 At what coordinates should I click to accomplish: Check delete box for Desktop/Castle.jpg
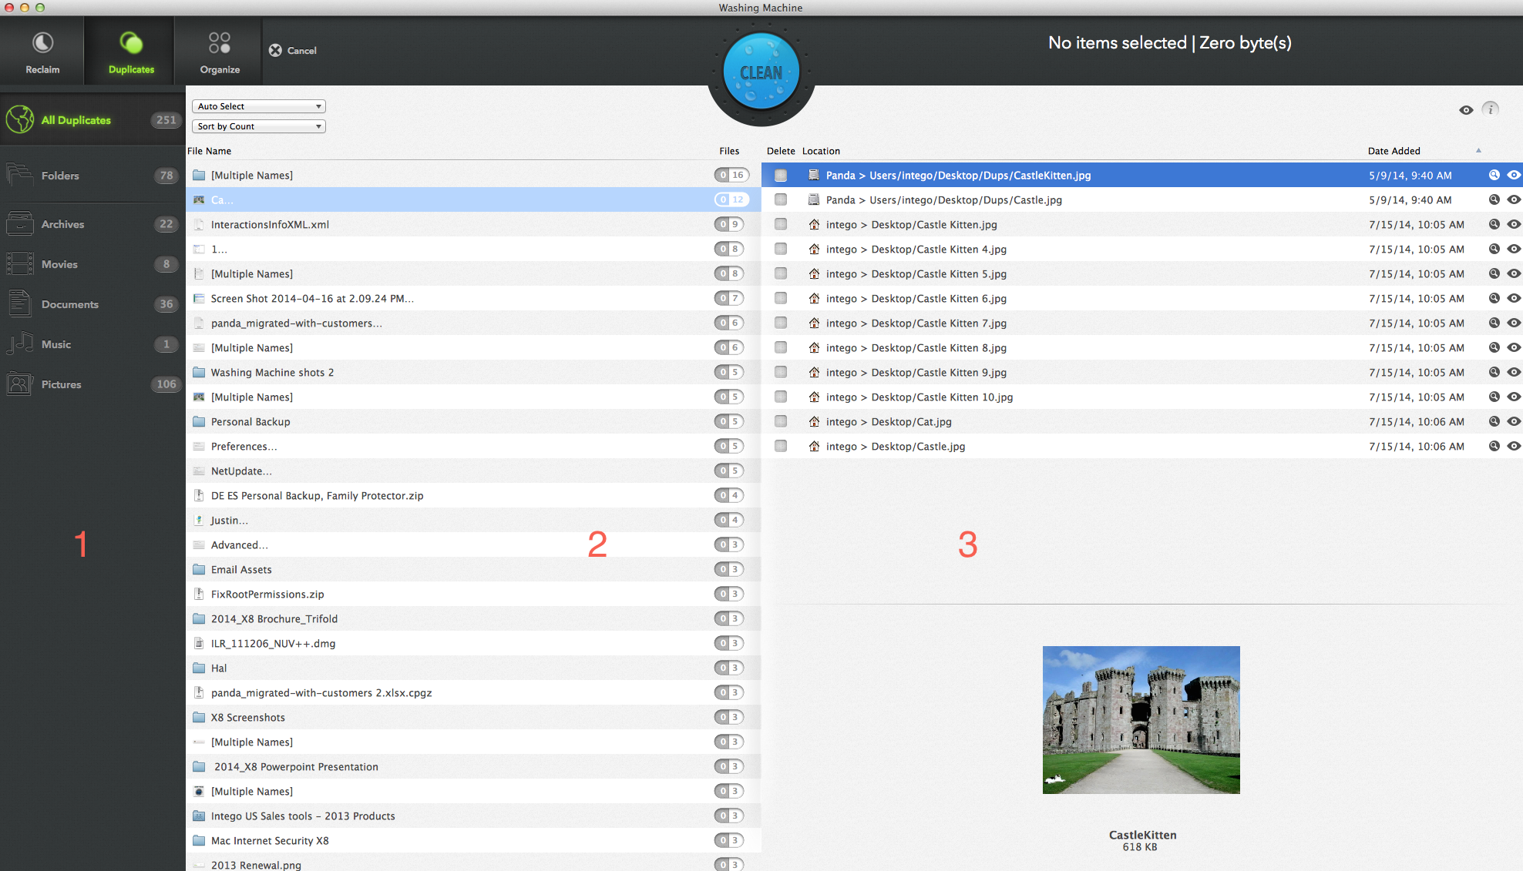781,447
